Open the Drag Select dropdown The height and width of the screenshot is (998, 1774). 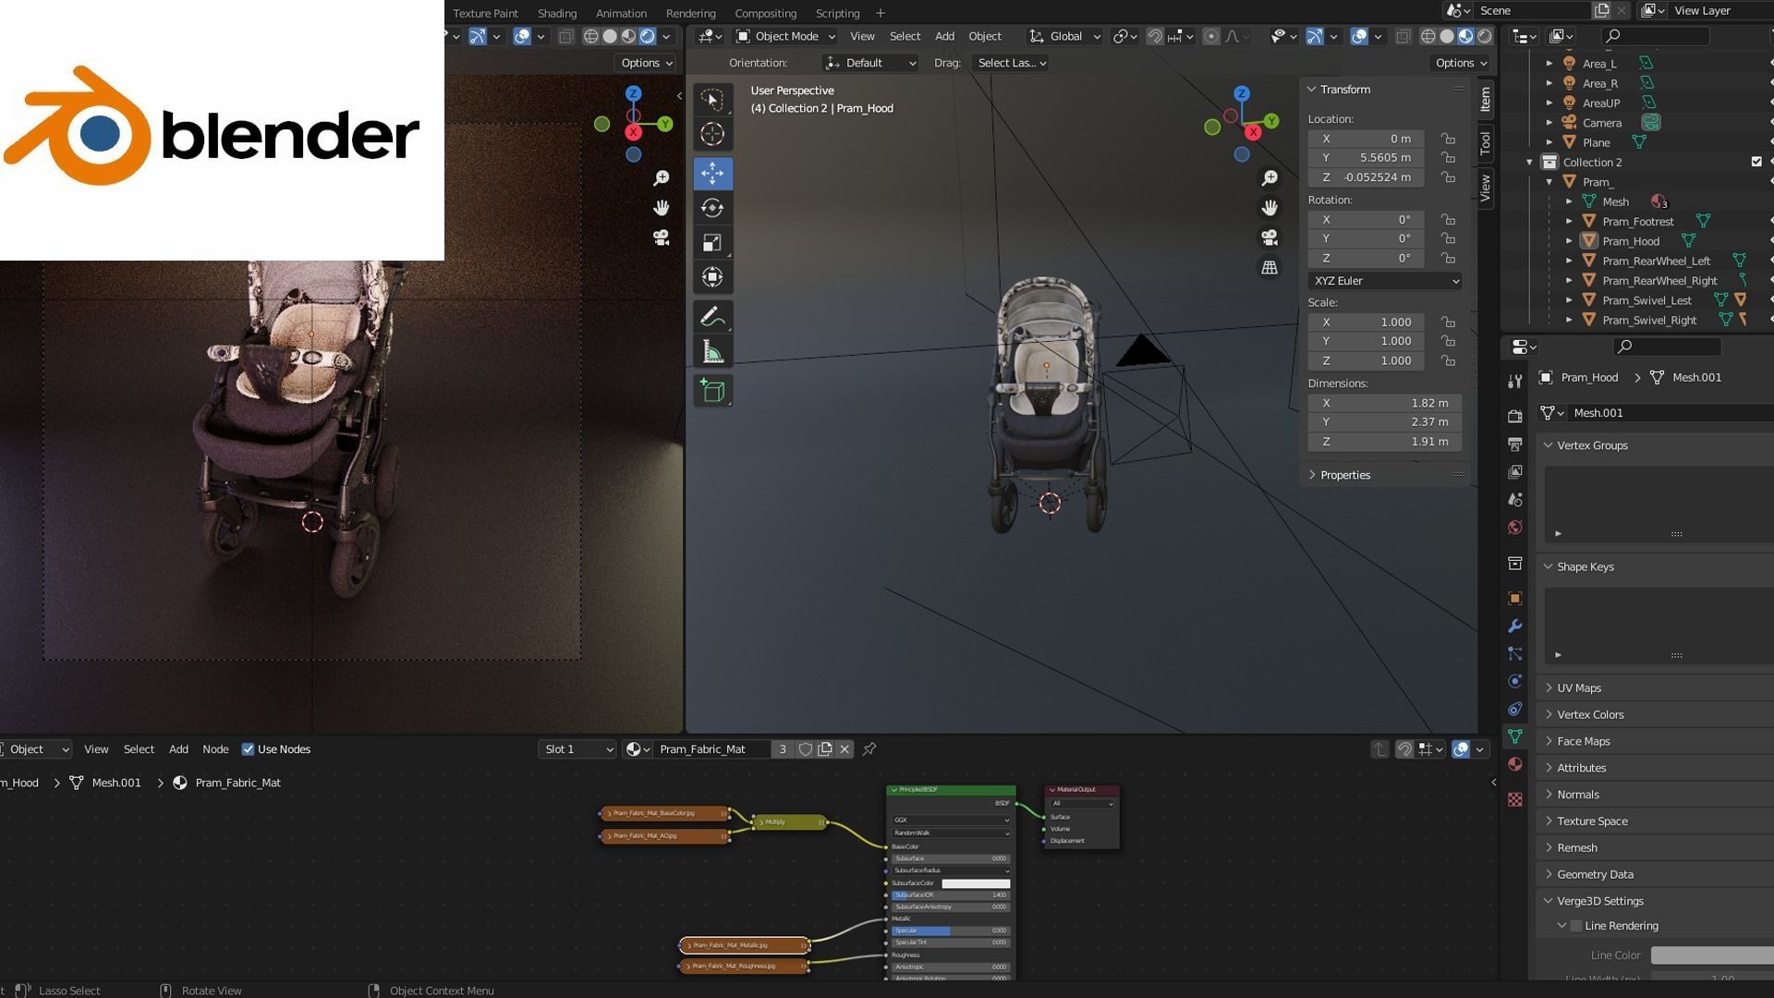[x=1012, y=63]
